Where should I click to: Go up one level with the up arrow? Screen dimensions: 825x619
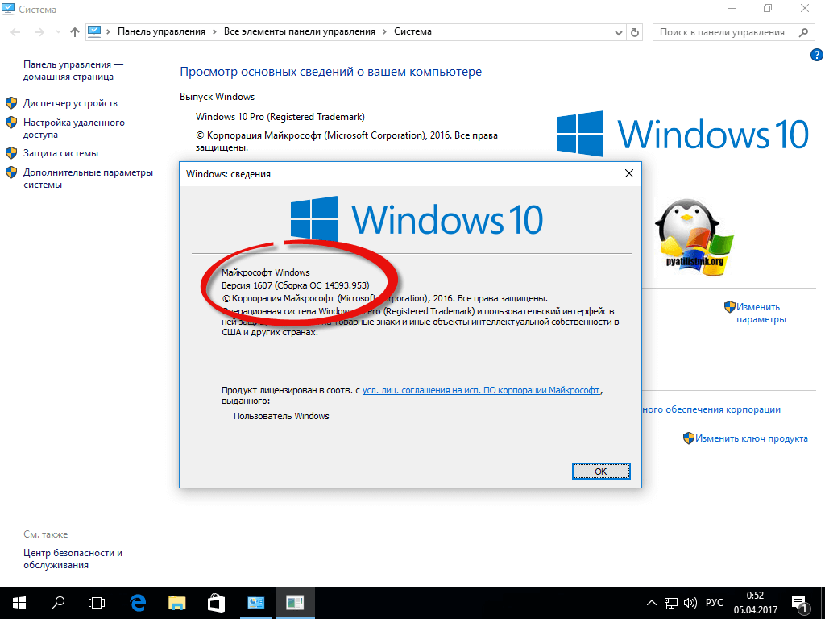click(75, 32)
